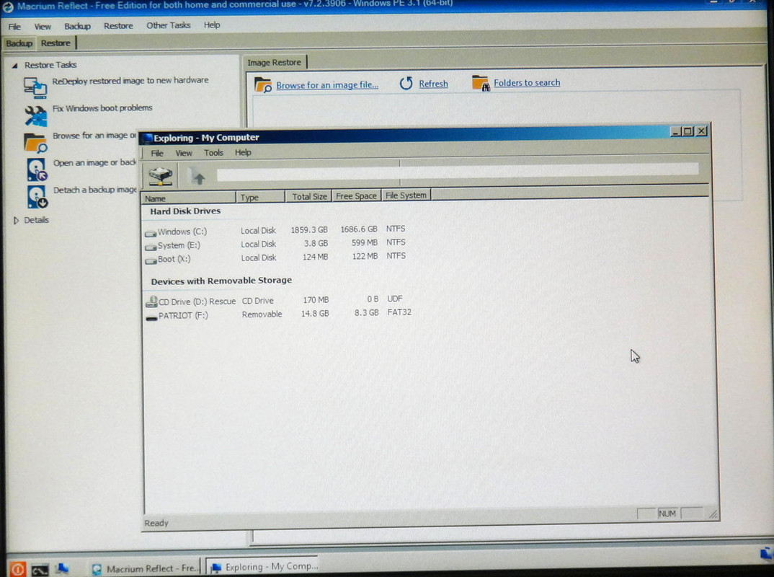Screen dimensions: 774x577
Task: Switch to the Restore tab
Action: 55,43
